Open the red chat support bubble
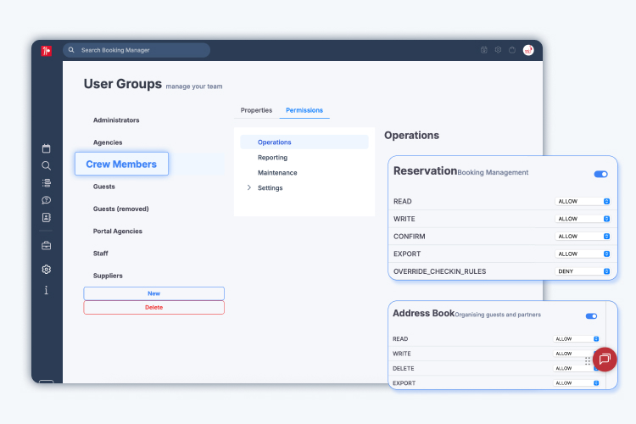Viewport: 636px width, 424px height. pyautogui.click(x=605, y=359)
